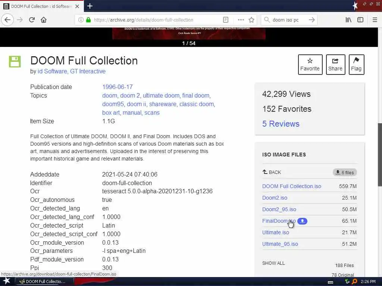
Task: Bookmark this page with the star
Action: tap(251, 20)
